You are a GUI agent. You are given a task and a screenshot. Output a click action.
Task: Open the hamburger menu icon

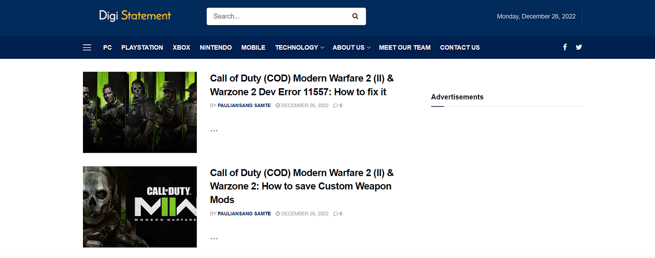pyautogui.click(x=87, y=47)
